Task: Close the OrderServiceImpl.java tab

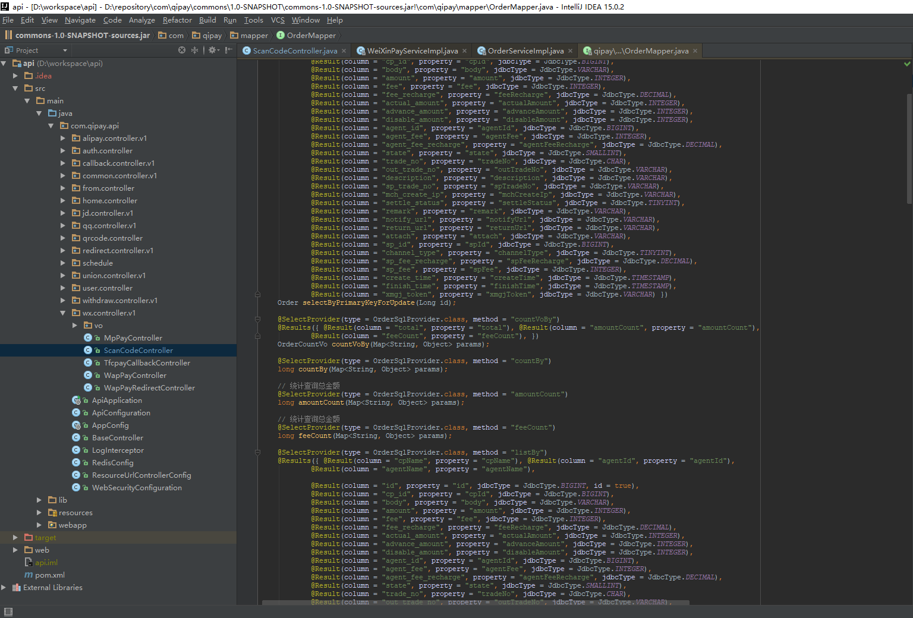Action: (570, 51)
